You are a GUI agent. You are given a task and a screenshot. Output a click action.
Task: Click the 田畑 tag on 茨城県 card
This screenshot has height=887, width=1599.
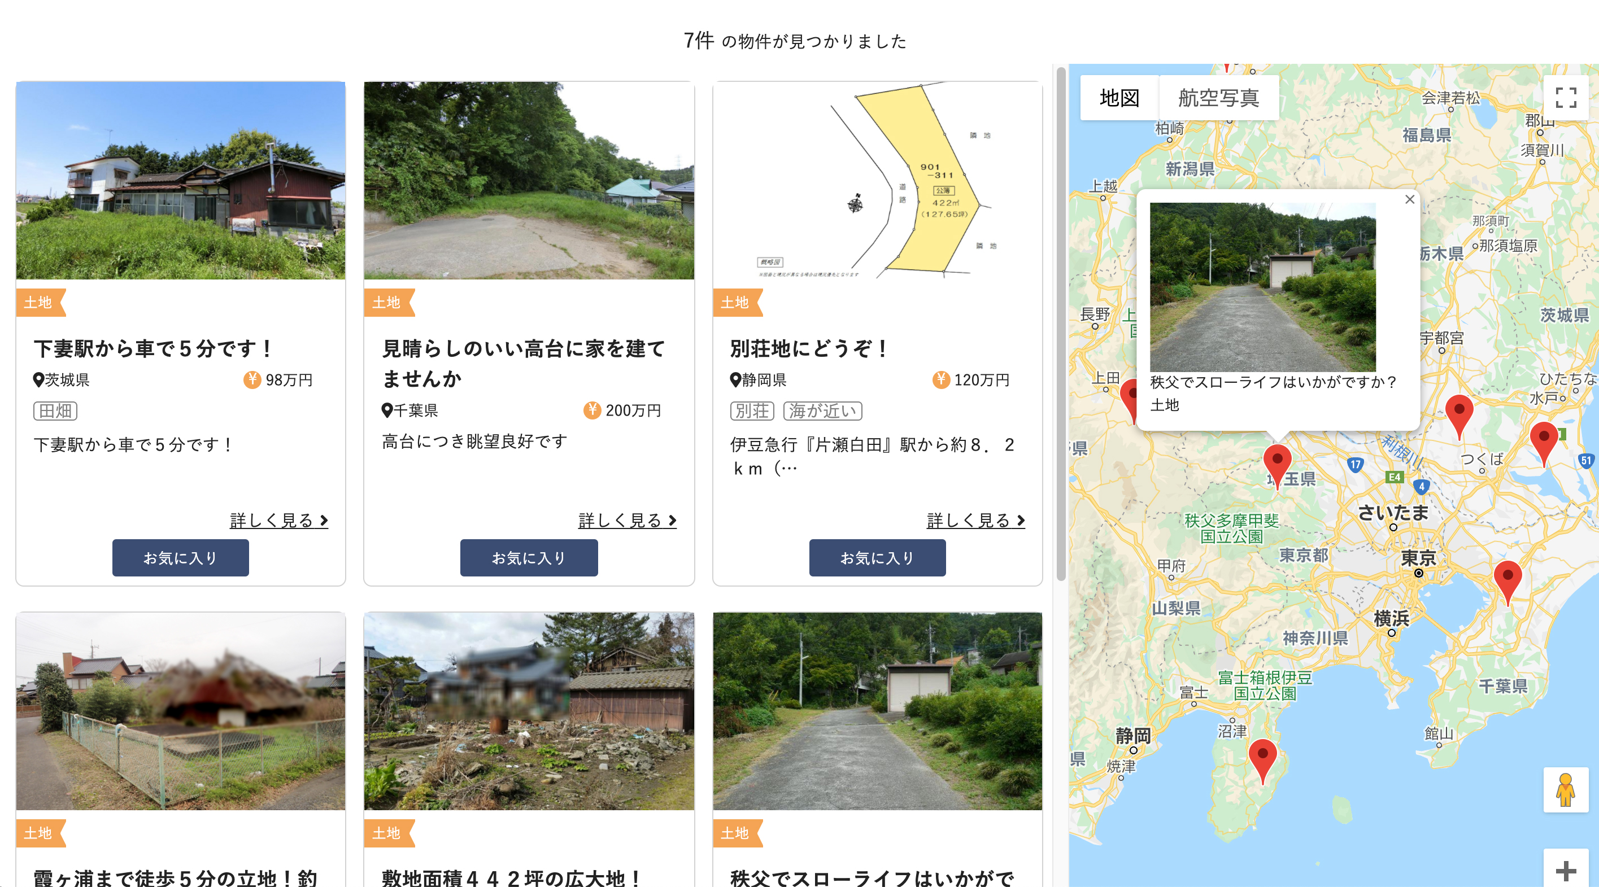[55, 411]
